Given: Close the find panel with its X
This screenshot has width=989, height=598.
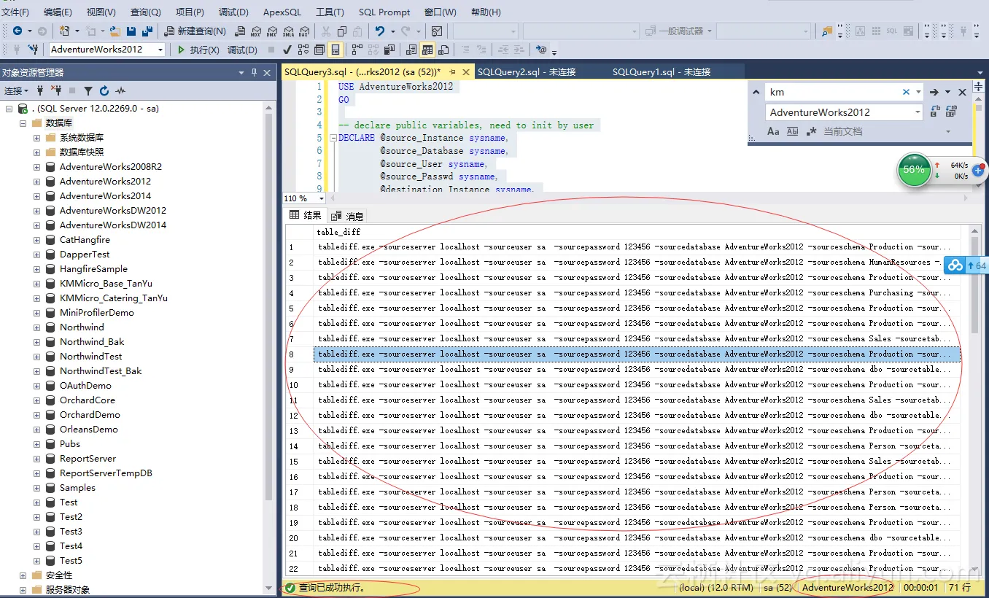Looking at the screenshot, I should coord(962,92).
